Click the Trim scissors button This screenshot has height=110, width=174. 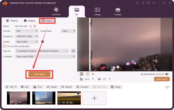(x=38, y=87)
